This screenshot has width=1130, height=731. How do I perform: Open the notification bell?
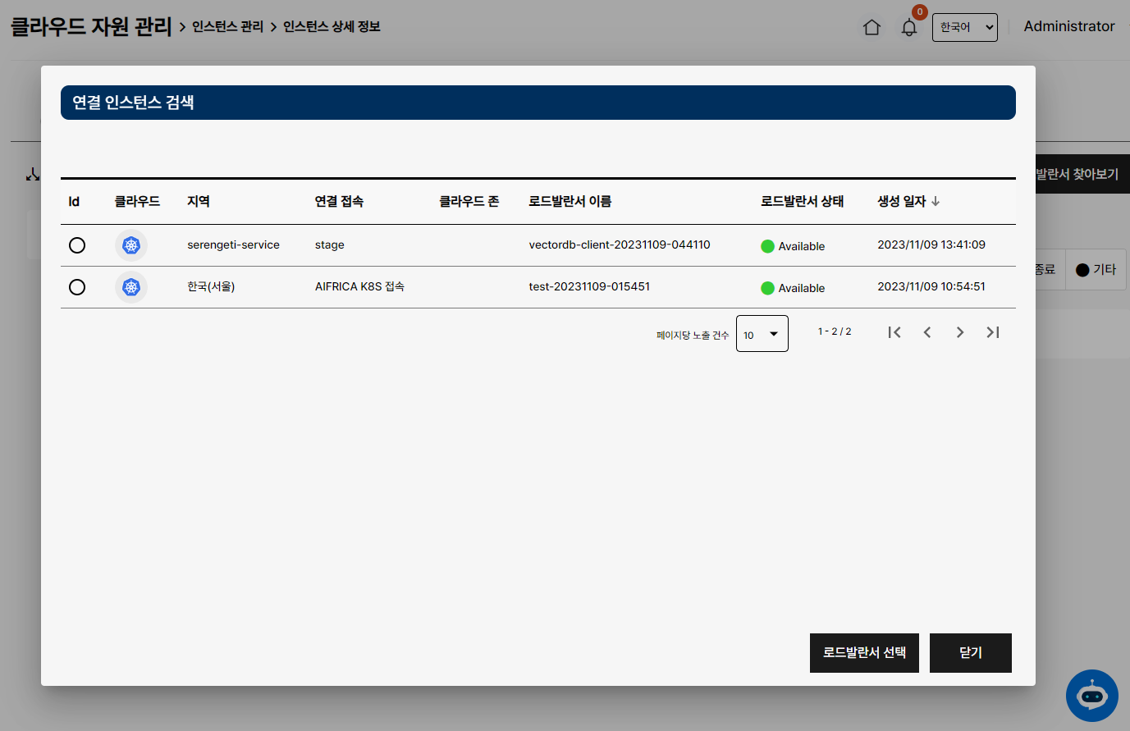909,28
